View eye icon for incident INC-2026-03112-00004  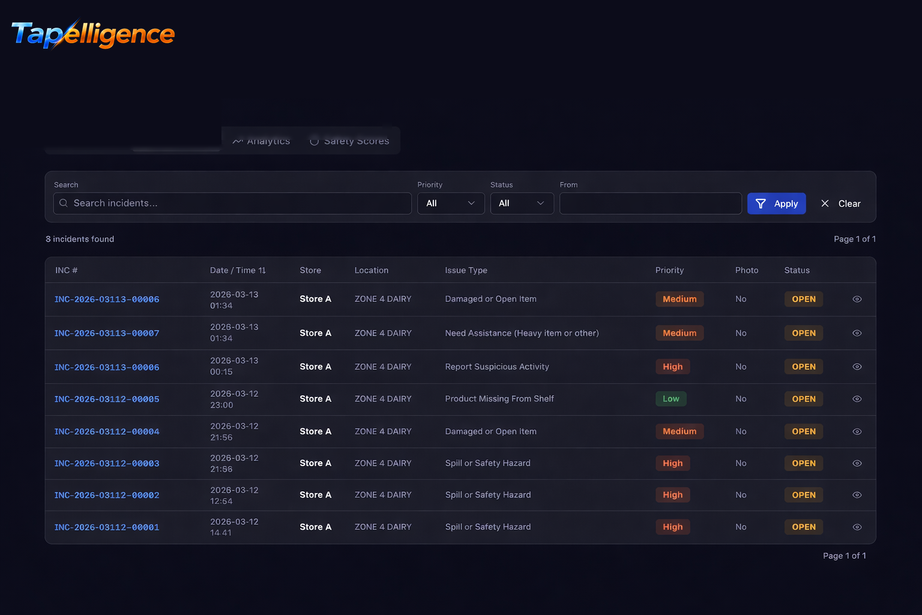[857, 432]
